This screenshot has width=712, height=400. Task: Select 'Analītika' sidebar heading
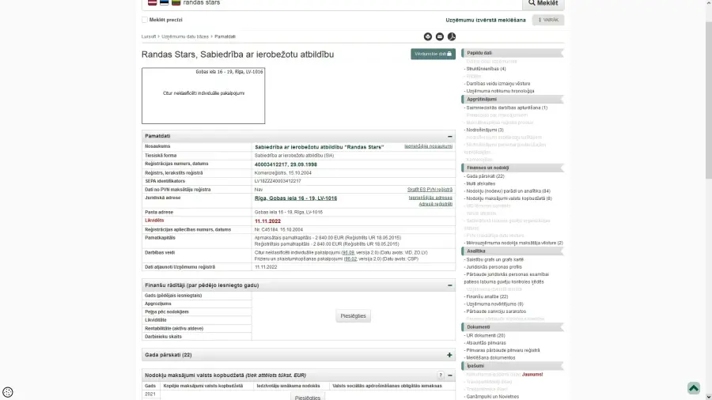[x=513, y=251]
